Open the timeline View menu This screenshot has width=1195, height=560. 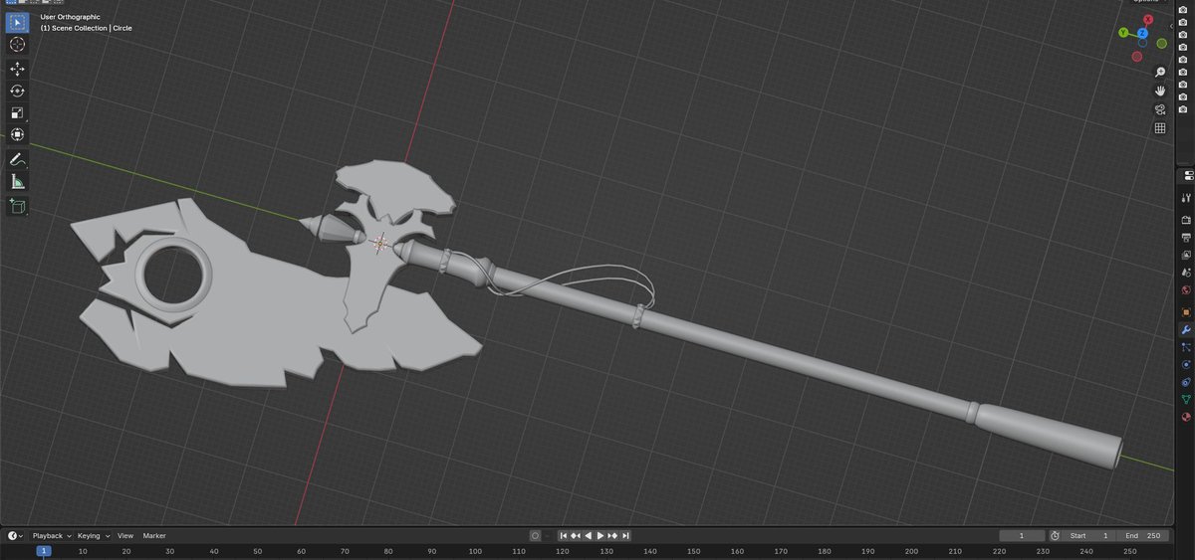[125, 535]
